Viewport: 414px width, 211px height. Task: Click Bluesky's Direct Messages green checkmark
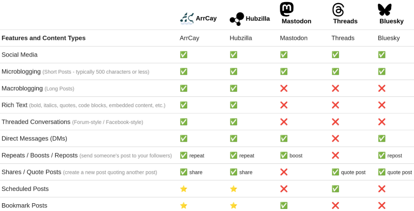pyautogui.click(x=381, y=138)
